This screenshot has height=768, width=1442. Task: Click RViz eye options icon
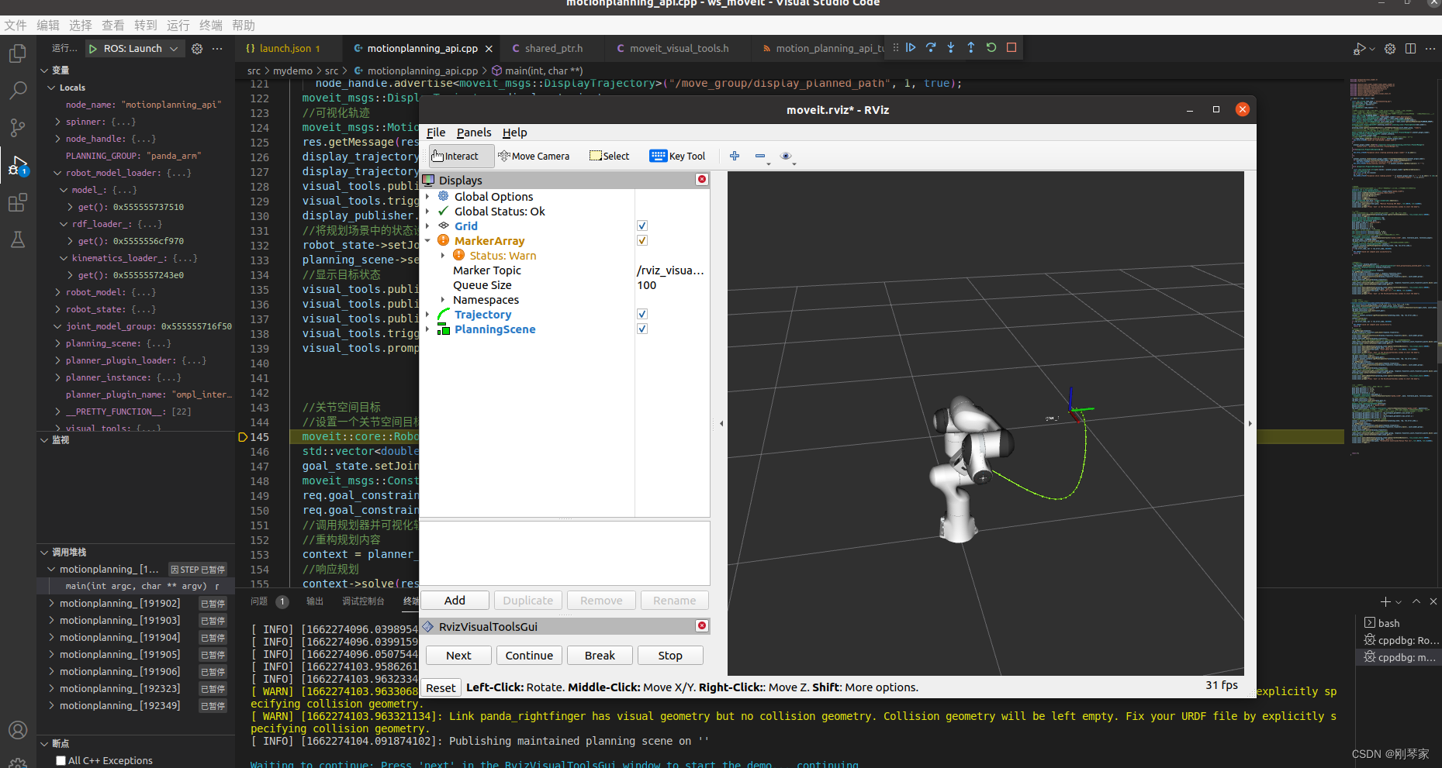786,156
